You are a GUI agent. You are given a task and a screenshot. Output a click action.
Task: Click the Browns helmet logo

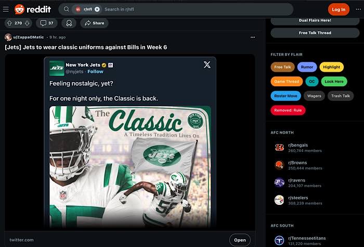pyautogui.click(x=279, y=165)
